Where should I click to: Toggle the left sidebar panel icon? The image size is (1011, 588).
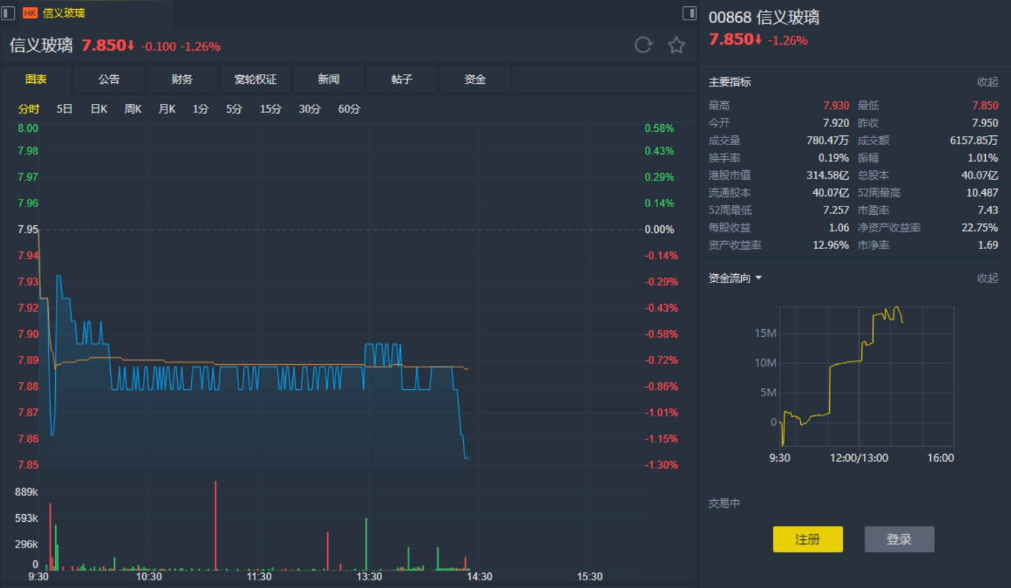click(x=8, y=13)
